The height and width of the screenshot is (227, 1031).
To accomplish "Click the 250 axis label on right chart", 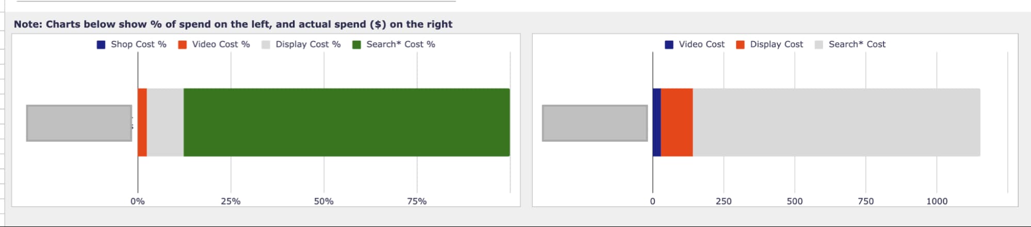I will 724,201.
